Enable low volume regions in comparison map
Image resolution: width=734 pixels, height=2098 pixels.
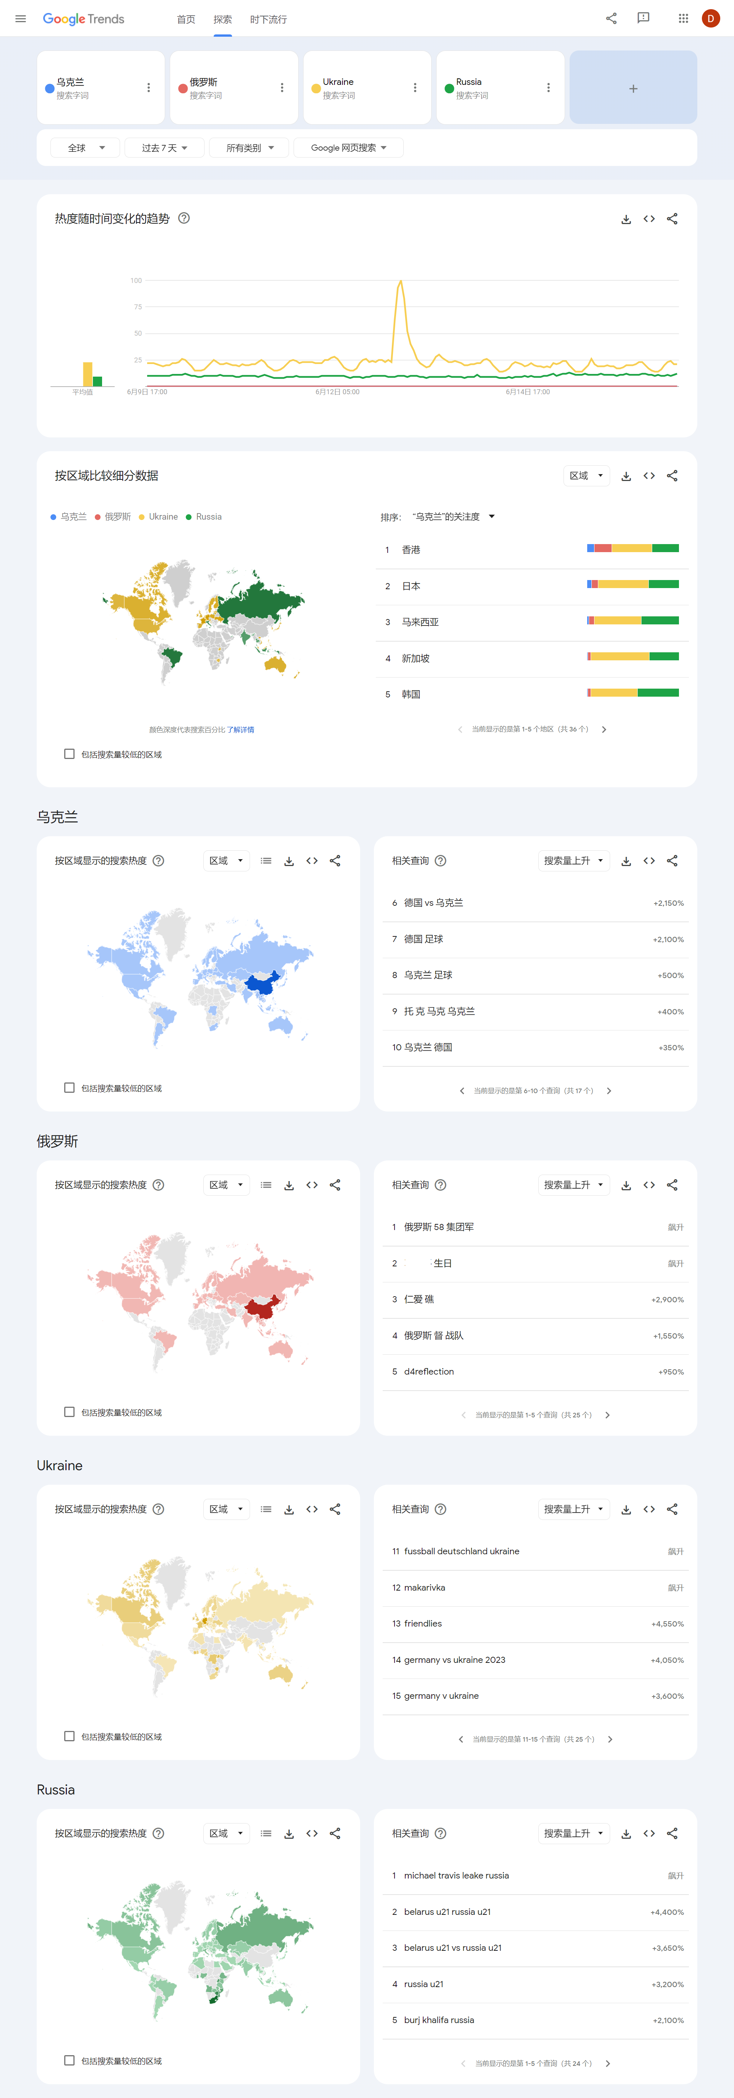tap(69, 754)
